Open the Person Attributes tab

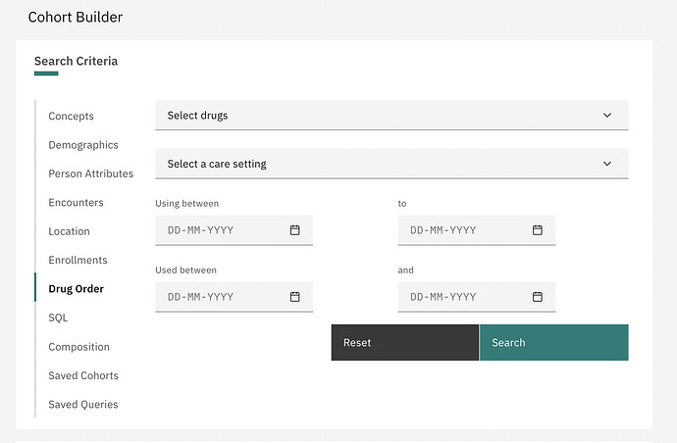[x=91, y=173]
